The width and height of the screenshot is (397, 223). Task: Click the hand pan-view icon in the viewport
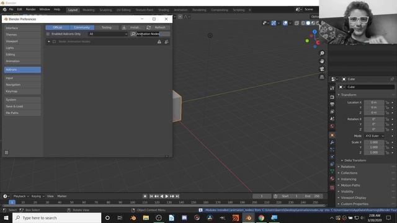coord(322,61)
